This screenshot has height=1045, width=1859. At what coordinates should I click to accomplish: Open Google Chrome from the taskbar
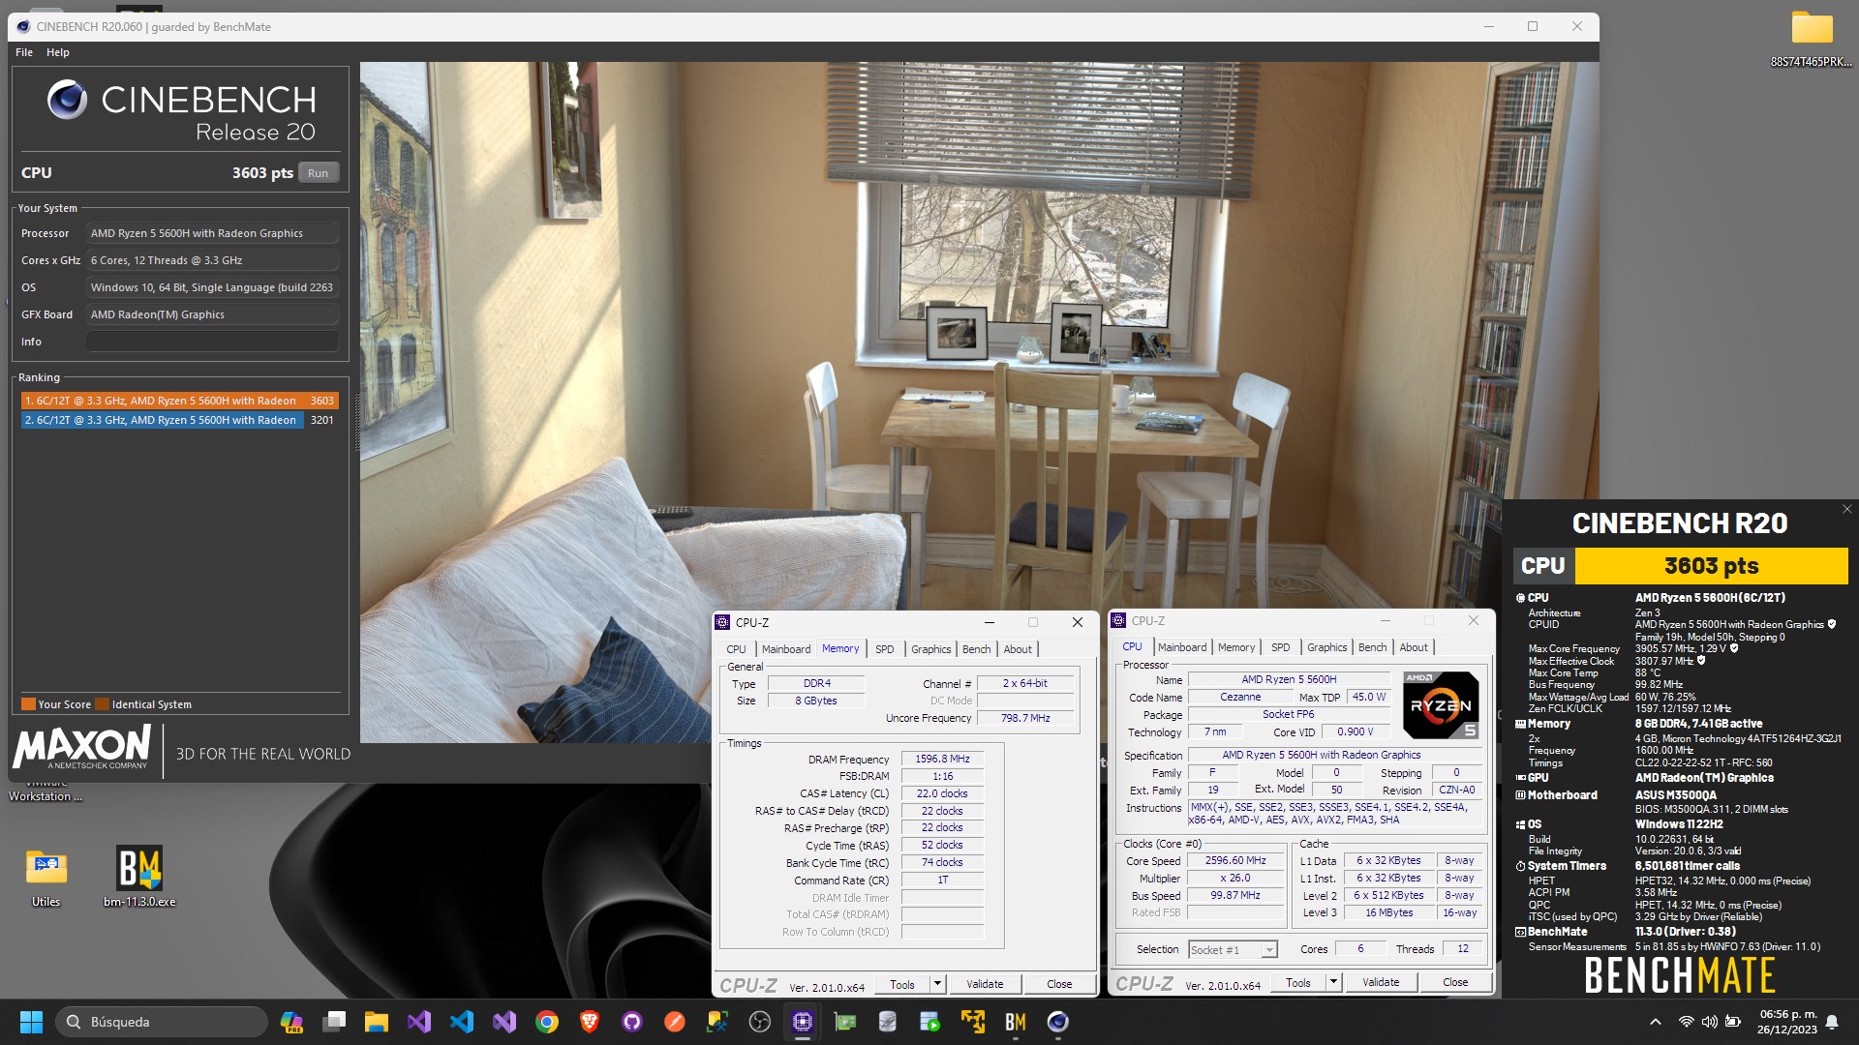coord(547,1022)
